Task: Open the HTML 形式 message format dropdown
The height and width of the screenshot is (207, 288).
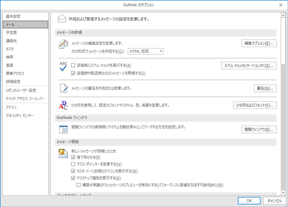Action: (x=145, y=51)
